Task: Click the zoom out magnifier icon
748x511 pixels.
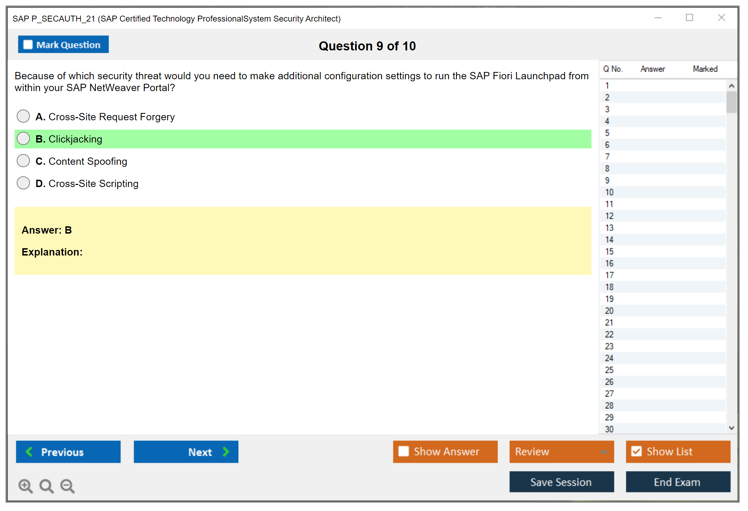Action: pos(67,486)
